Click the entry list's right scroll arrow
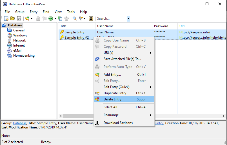 point(224,116)
